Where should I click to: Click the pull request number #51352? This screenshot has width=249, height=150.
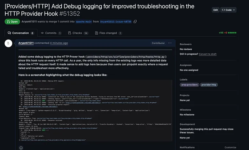[69, 14]
